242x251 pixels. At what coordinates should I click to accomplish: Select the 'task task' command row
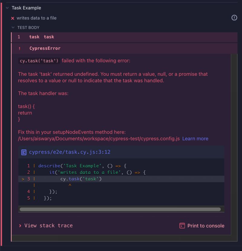(124, 37)
